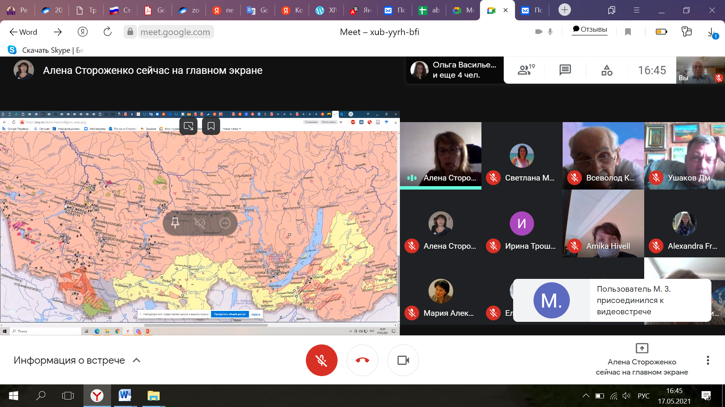Click the browser bookmark page icon
This screenshot has height=407, width=725.
pos(628,32)
